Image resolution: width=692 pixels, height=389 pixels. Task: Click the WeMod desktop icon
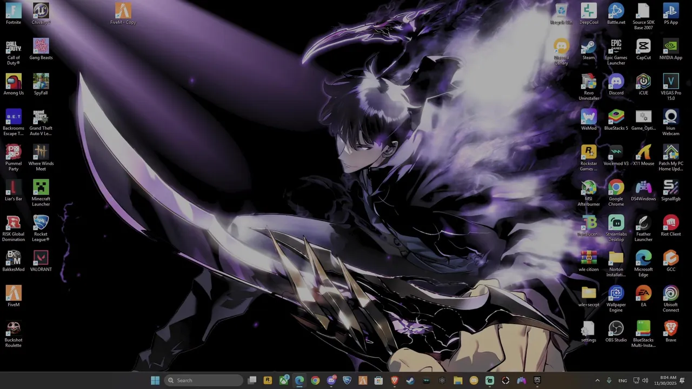589,120
